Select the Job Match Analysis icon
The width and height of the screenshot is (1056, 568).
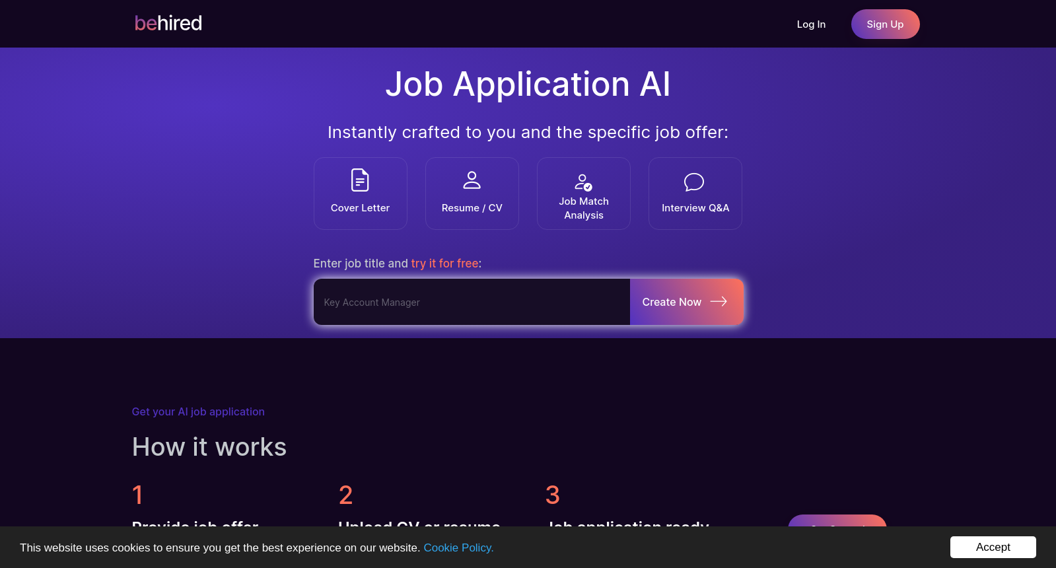[x=583, y=182]
